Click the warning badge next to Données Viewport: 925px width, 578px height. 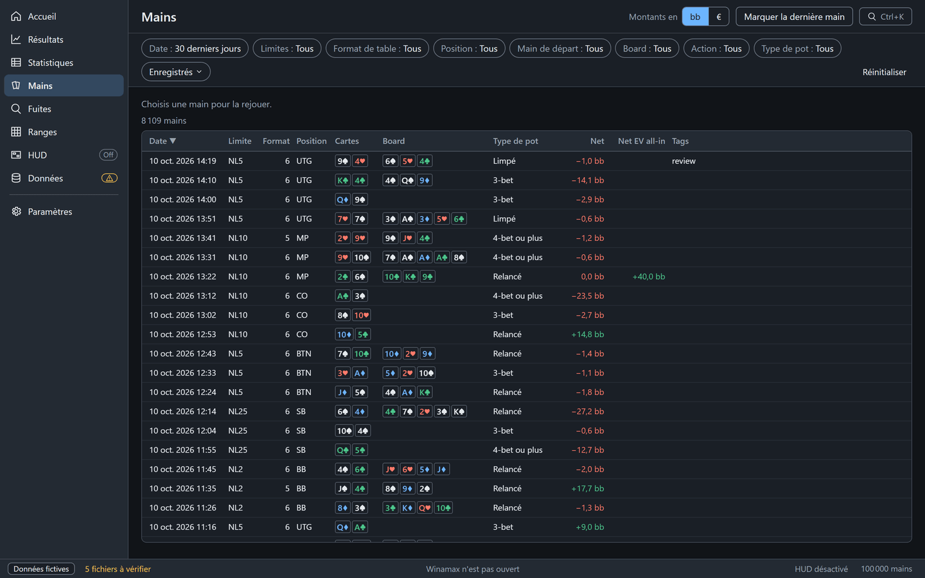109,178
